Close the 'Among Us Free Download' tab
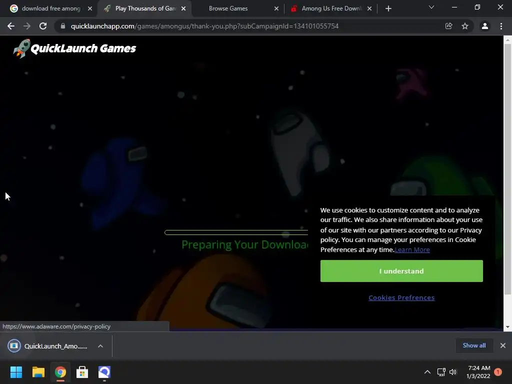 pos(369,8)
